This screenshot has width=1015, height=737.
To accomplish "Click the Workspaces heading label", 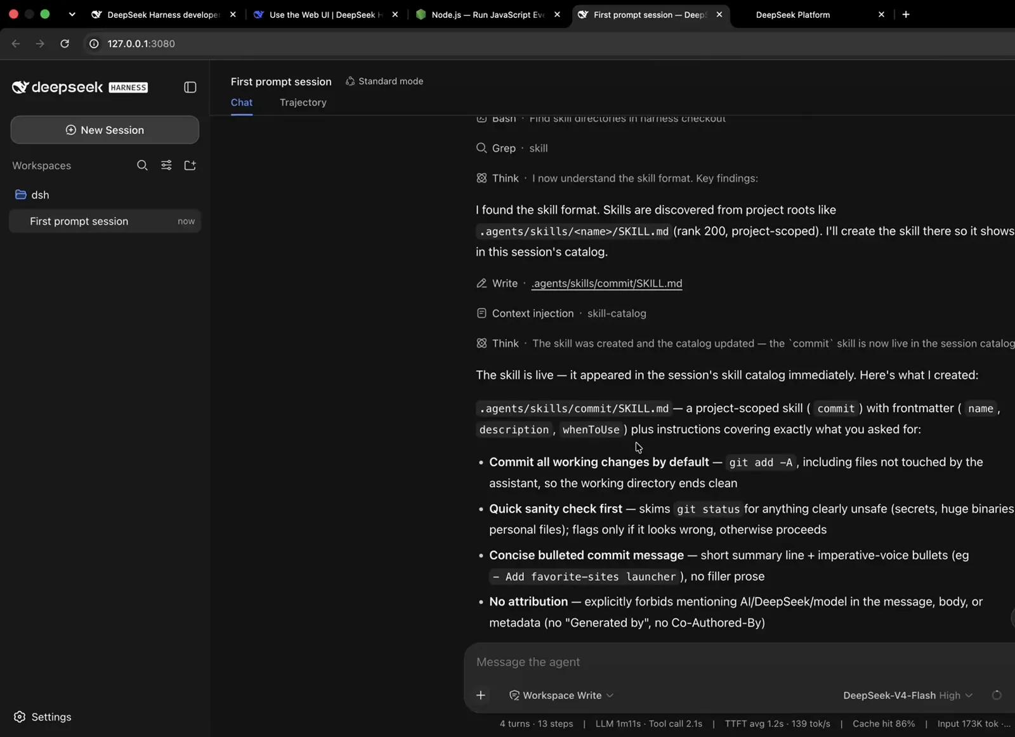I will 42,166.
